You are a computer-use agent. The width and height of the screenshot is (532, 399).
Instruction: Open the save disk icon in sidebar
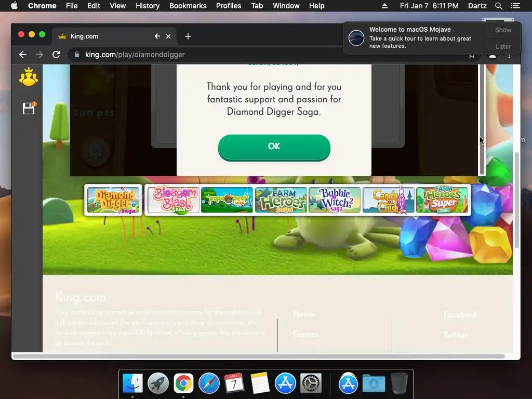[x=29, y=108]
